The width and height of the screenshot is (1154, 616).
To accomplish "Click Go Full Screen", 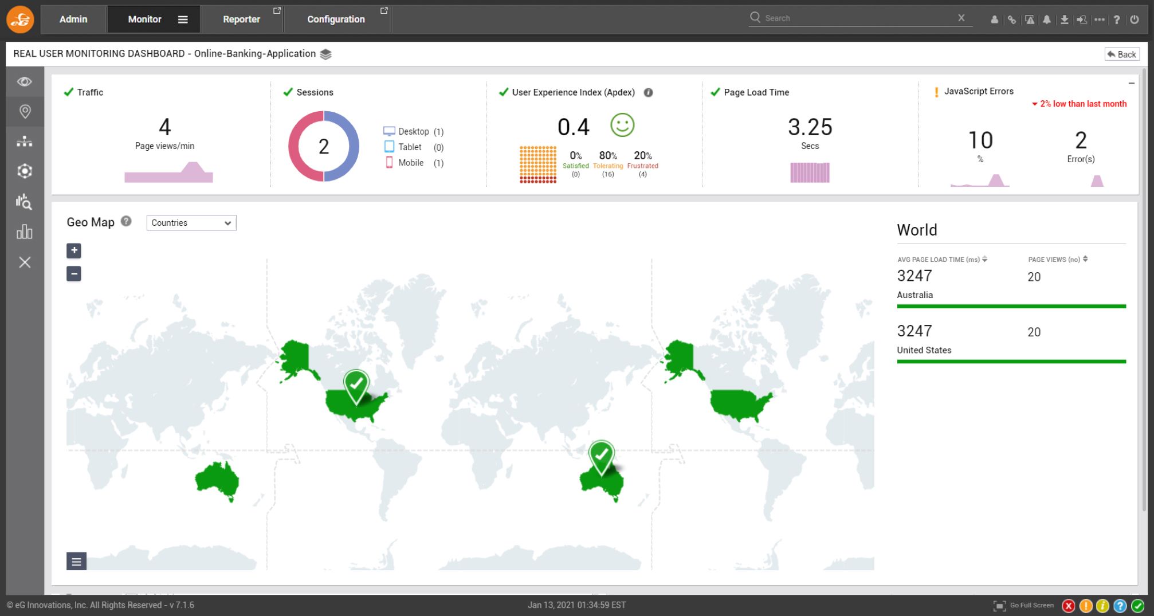I will [x=1024, y=606].
